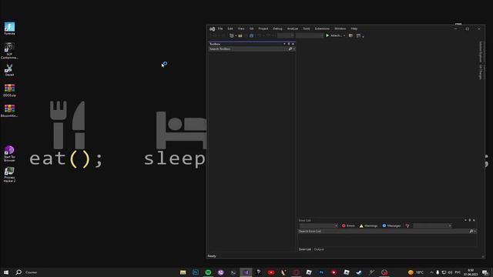
Task: Open the Decet desktop shortcut
Action: [9, 70]
